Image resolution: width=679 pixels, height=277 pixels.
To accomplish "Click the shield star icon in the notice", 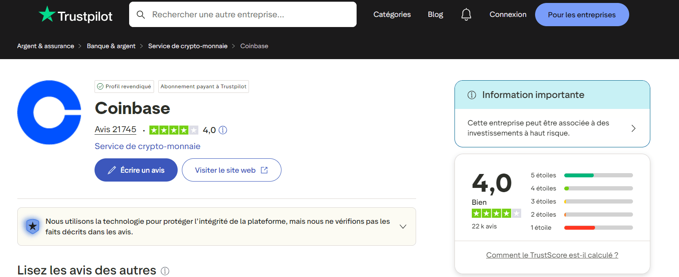I will pyautogui.click(x=32, y=226).
